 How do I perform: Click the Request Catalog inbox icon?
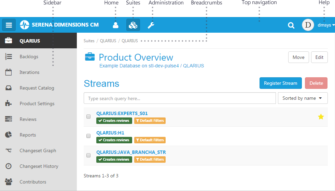pos(9,88)
